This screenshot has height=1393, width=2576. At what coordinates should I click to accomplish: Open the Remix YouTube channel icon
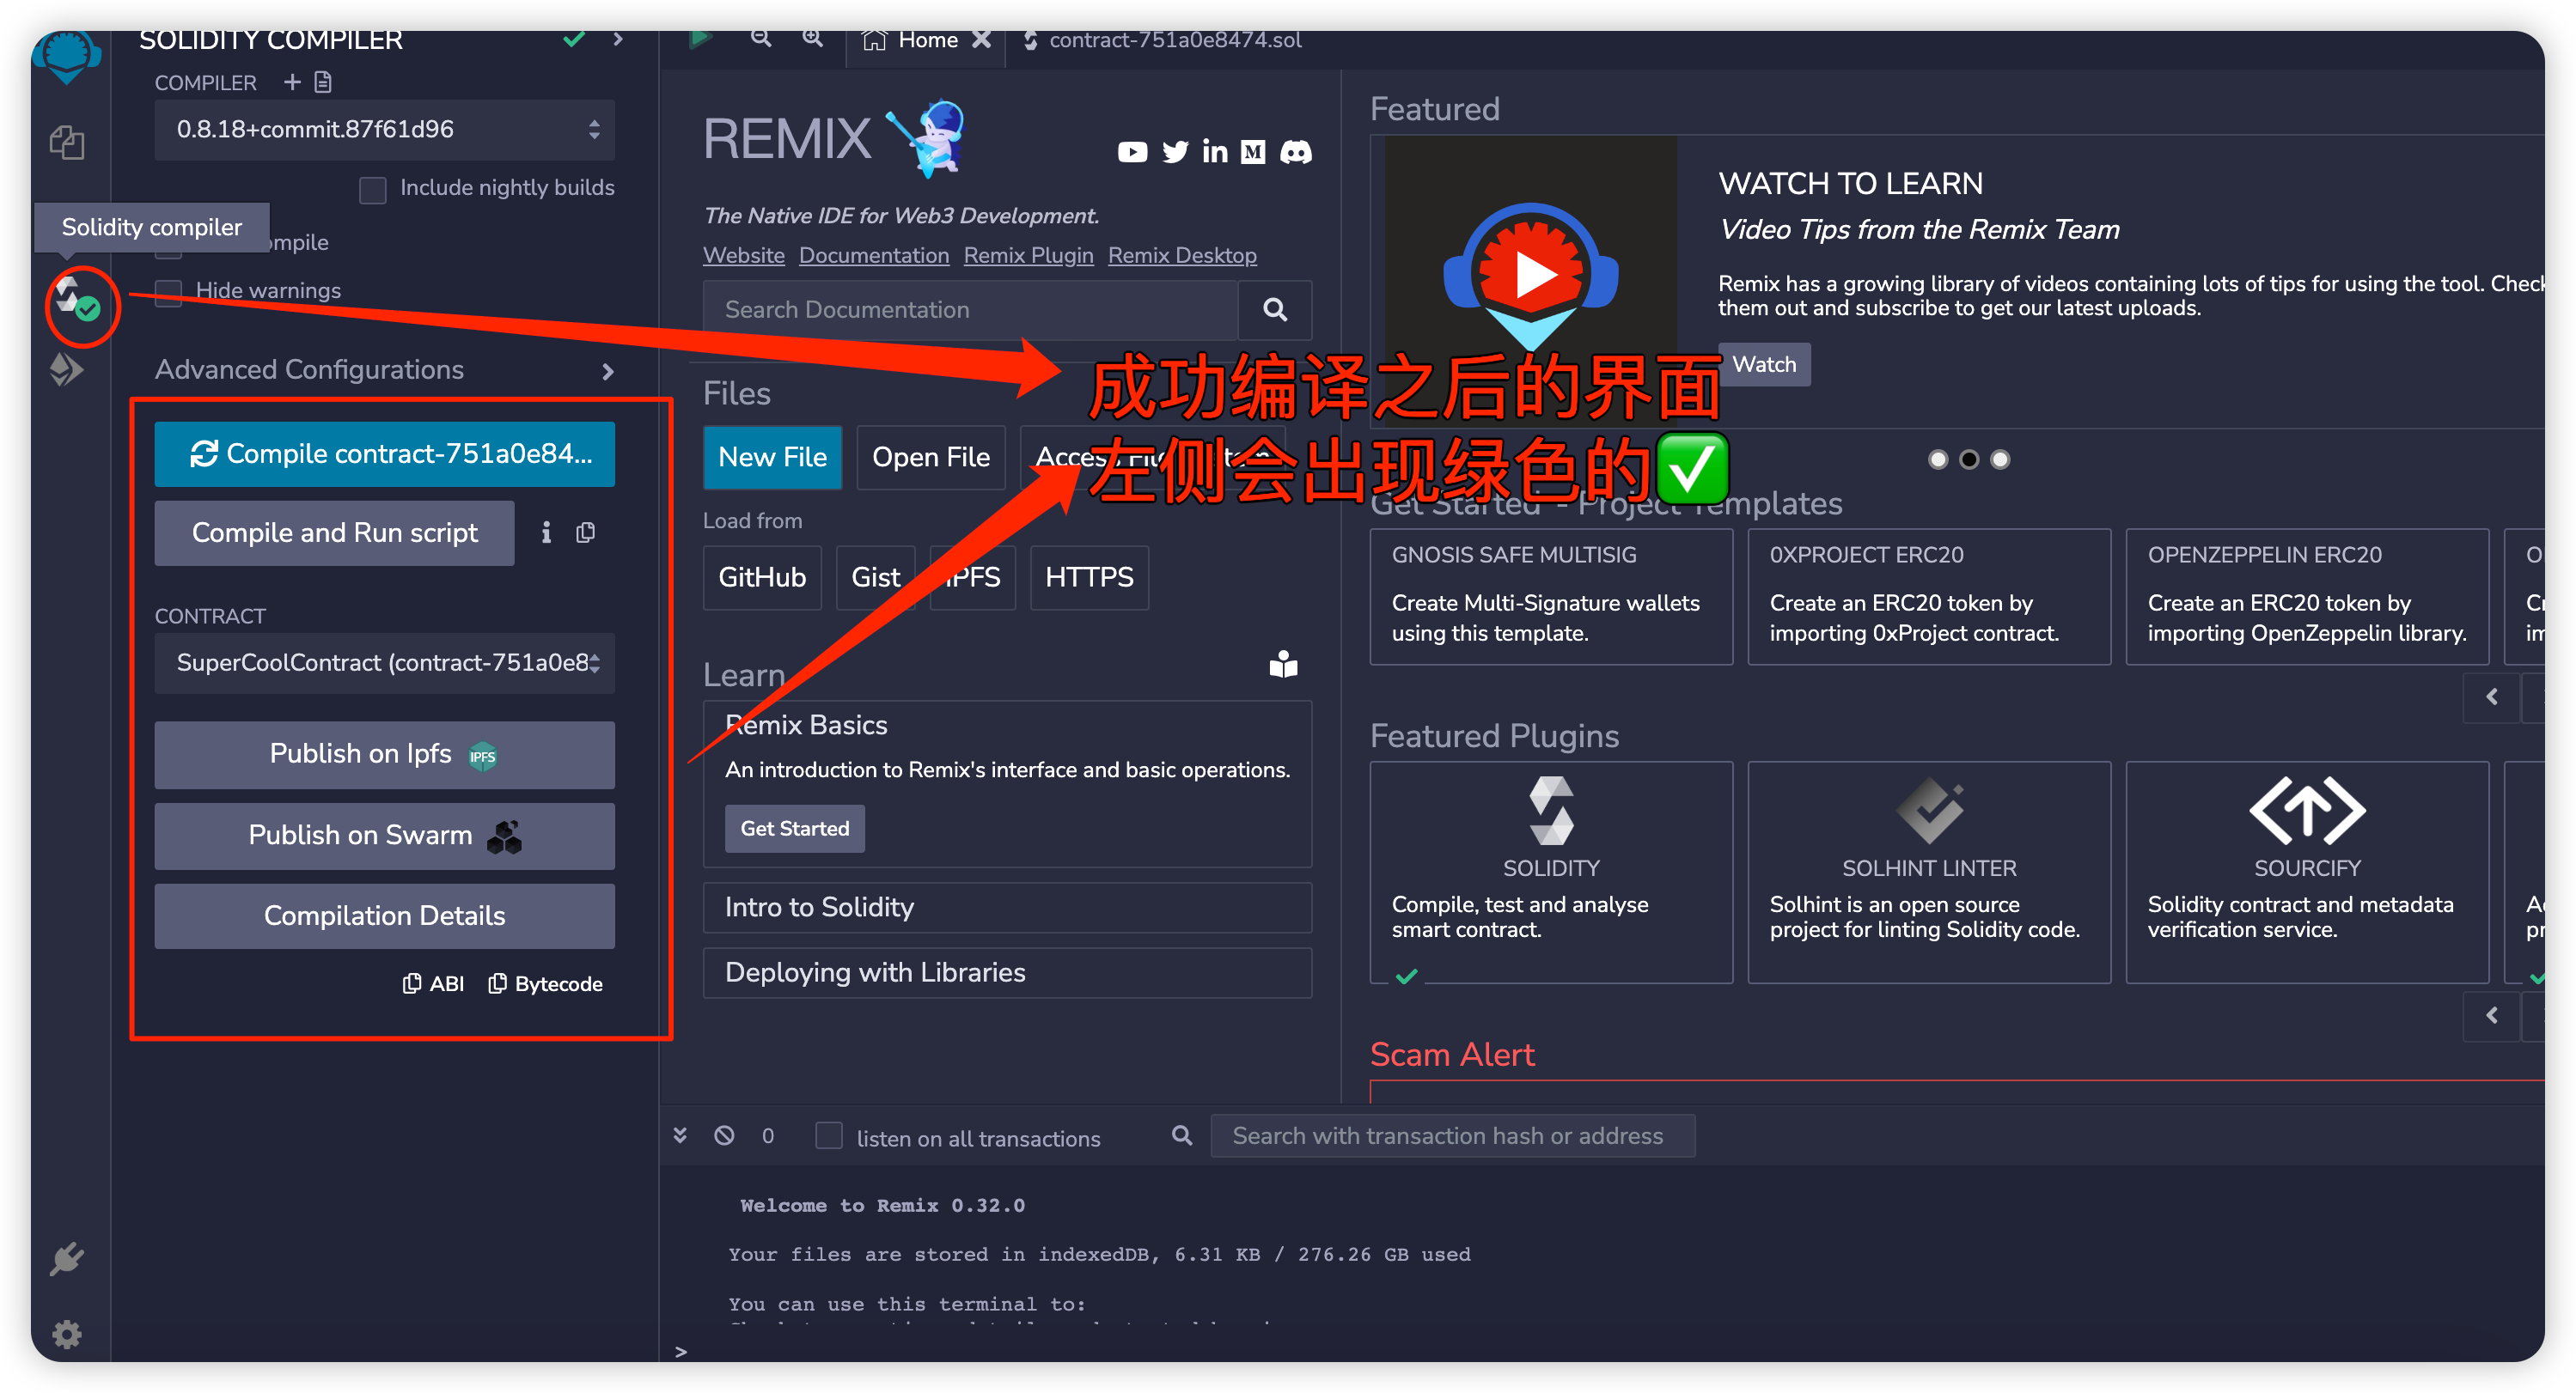1132,152
